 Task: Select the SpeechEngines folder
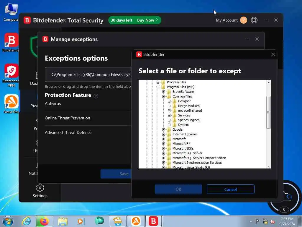(x=189, y=120)
